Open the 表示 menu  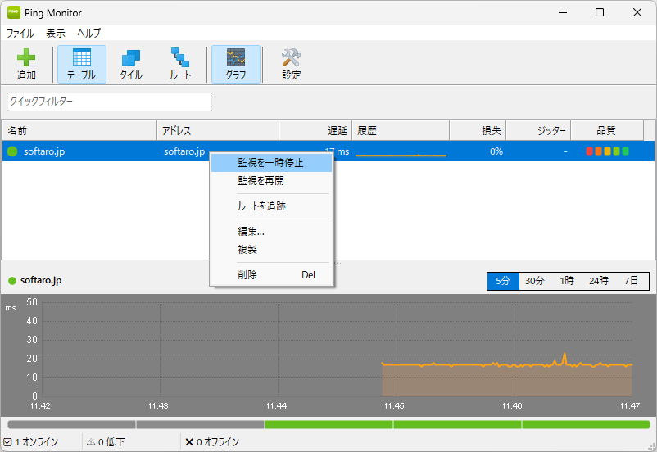click(x=56, y=34)
